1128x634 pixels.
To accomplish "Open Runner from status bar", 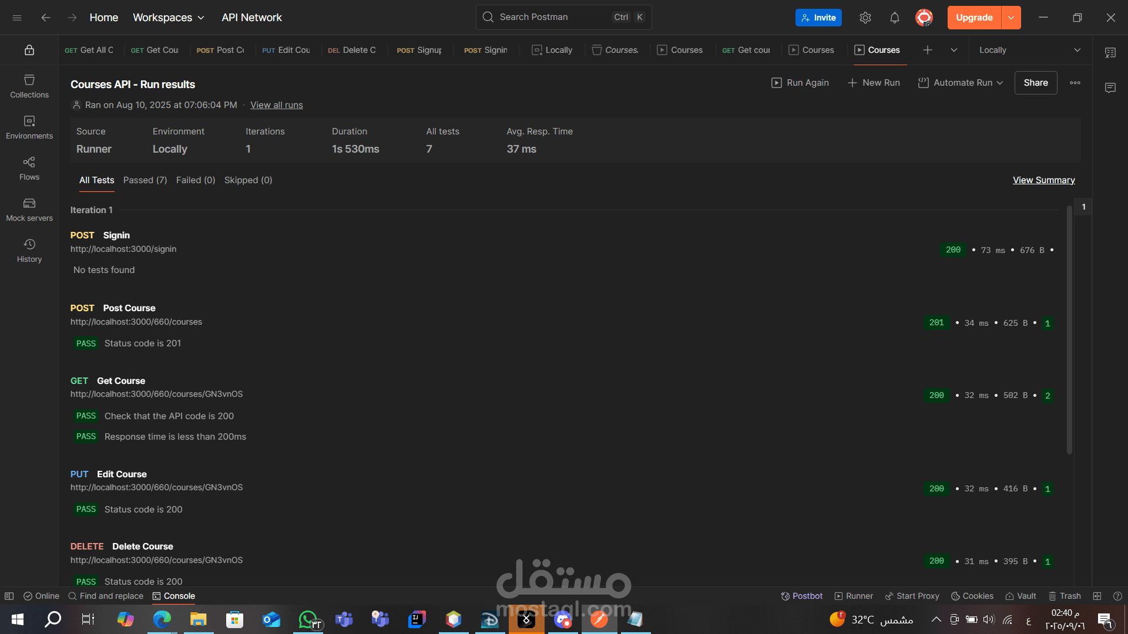I will pyautogui.click(x=854, y=596).
